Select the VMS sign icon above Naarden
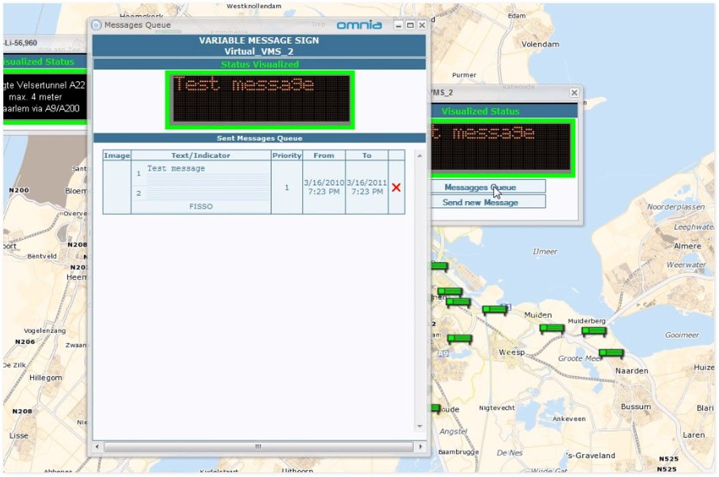This screenshot has width=719, height=477. click(x=611, y=353)
